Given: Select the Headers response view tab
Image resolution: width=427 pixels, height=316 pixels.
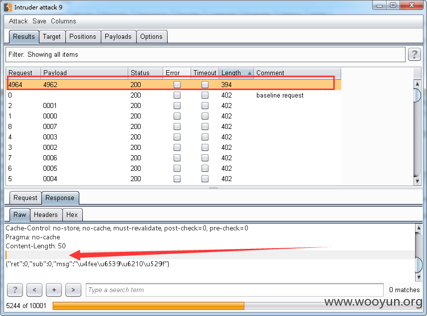Looking at the screenshot, I should (46, 214).
